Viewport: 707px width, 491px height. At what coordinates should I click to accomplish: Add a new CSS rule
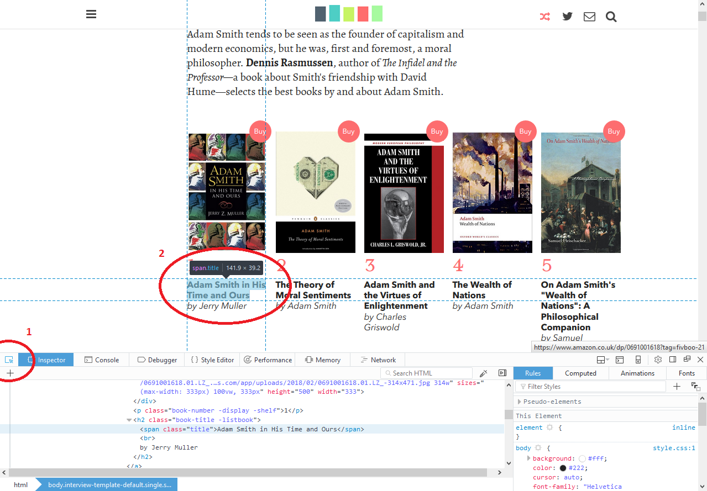[x=677, y=387]
